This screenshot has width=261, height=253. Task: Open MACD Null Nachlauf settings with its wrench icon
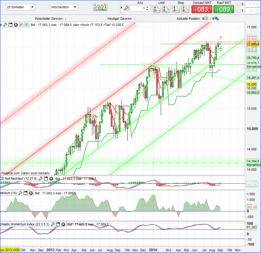tap(40, 178)
